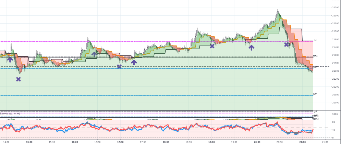Click the 17:30 time axis label
Image resolution: width=341 pixels, height=145 pixels.
[x=143, y=142]
